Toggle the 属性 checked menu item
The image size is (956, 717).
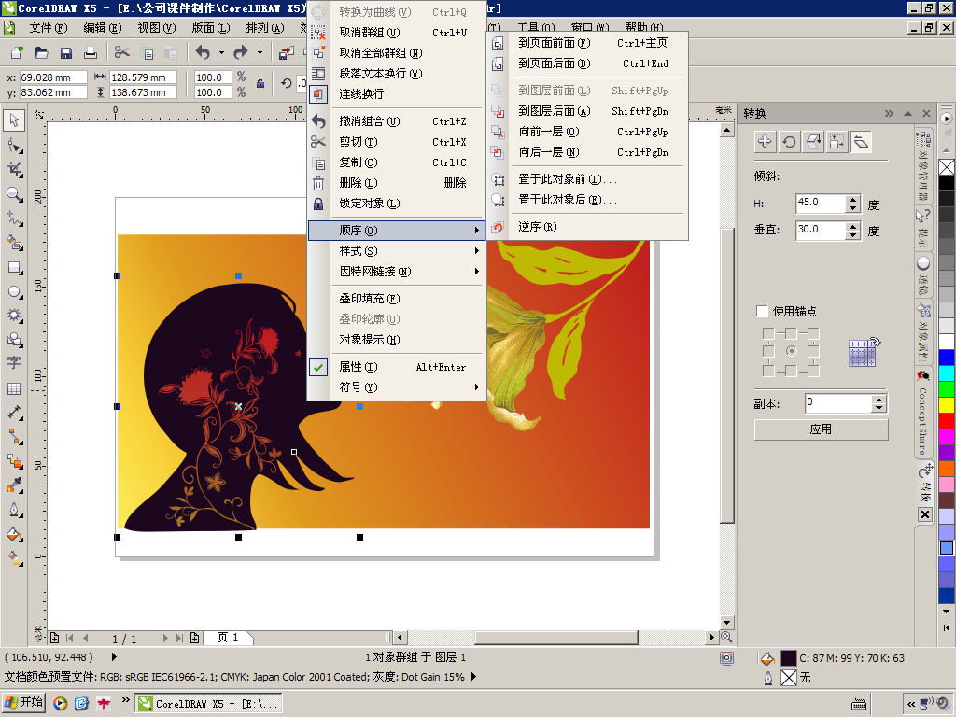396,367
